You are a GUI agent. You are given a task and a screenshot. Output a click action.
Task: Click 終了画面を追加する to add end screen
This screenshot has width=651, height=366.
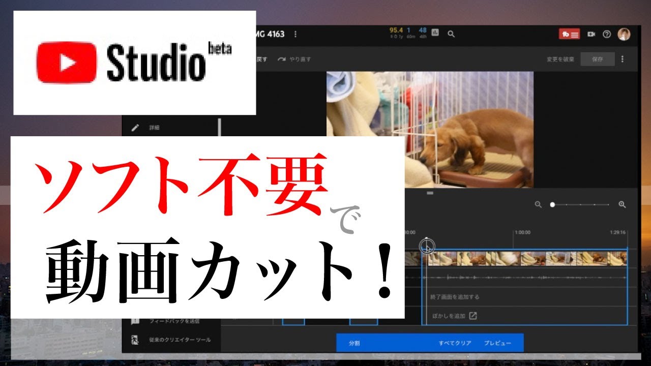[x=456, y=297]
